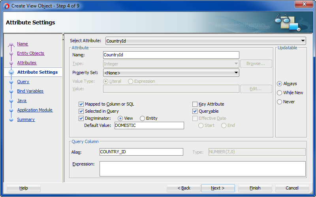Go to the Java step

pyautogui.click(x=22, y=100)
